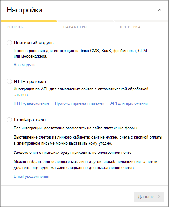
Task: Click the gray progress segment above ПРОВЕРКА
Action: (x=141, y=21)
